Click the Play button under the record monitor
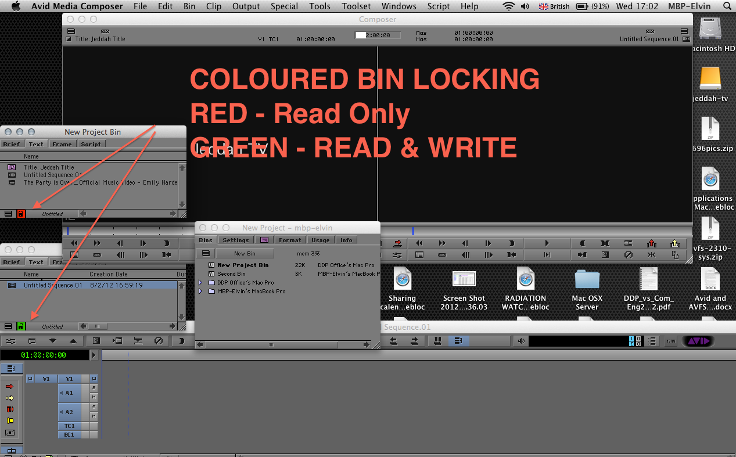This screenshot has width=736, height=457. coord(547,243)
